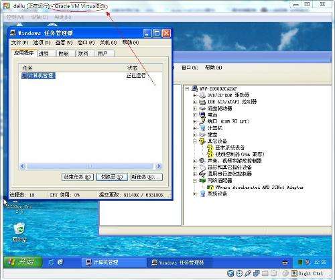Collapse the root computer node in device tree
The image size is (335, 280).
click(187, 89)
